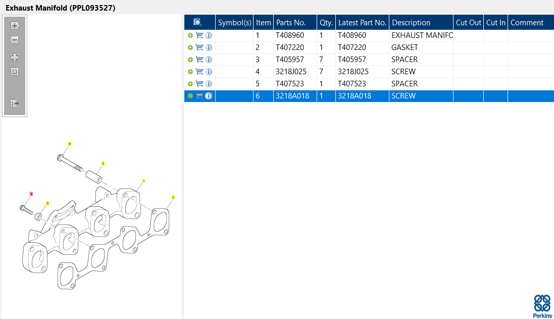Click the single-square fit view icon
This screenshot has width=554, height=319.
pos(15,72)
